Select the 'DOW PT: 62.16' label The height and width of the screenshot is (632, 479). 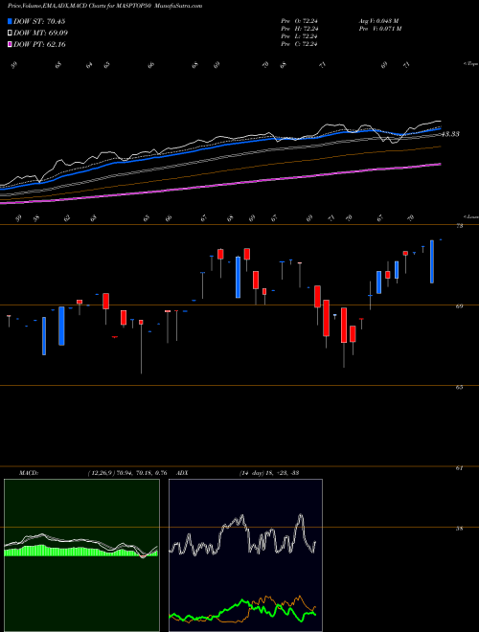39,44
